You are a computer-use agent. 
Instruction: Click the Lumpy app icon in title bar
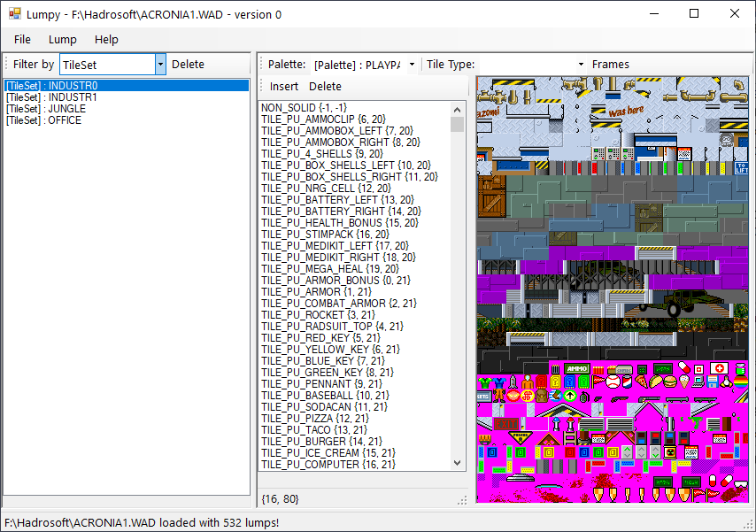coord(15,13)
